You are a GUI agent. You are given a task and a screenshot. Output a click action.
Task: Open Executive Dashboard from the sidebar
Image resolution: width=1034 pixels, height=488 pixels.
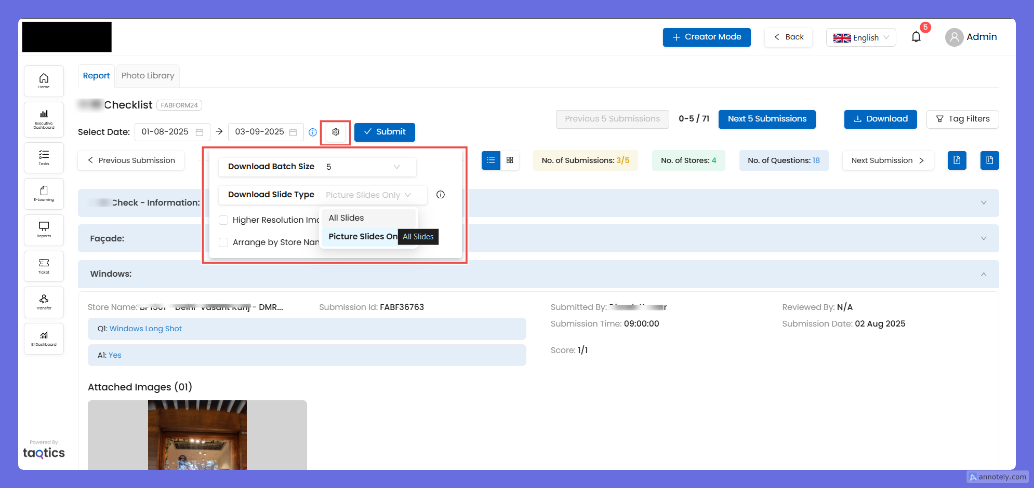44,119
